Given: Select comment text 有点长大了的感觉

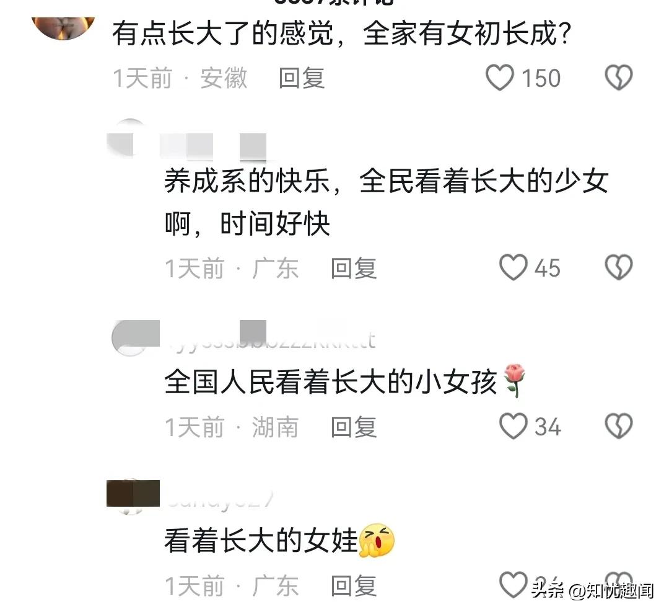Looking at the screenshot, I should tap(223, 33).
